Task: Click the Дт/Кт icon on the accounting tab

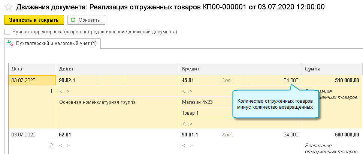Action: pos(10,43)
